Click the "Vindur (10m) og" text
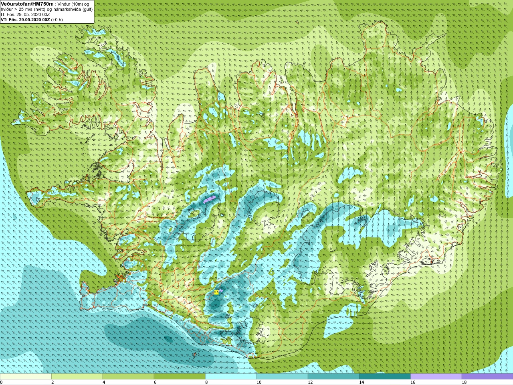This screenshot has width=513, height=385. tap(73, 4)
